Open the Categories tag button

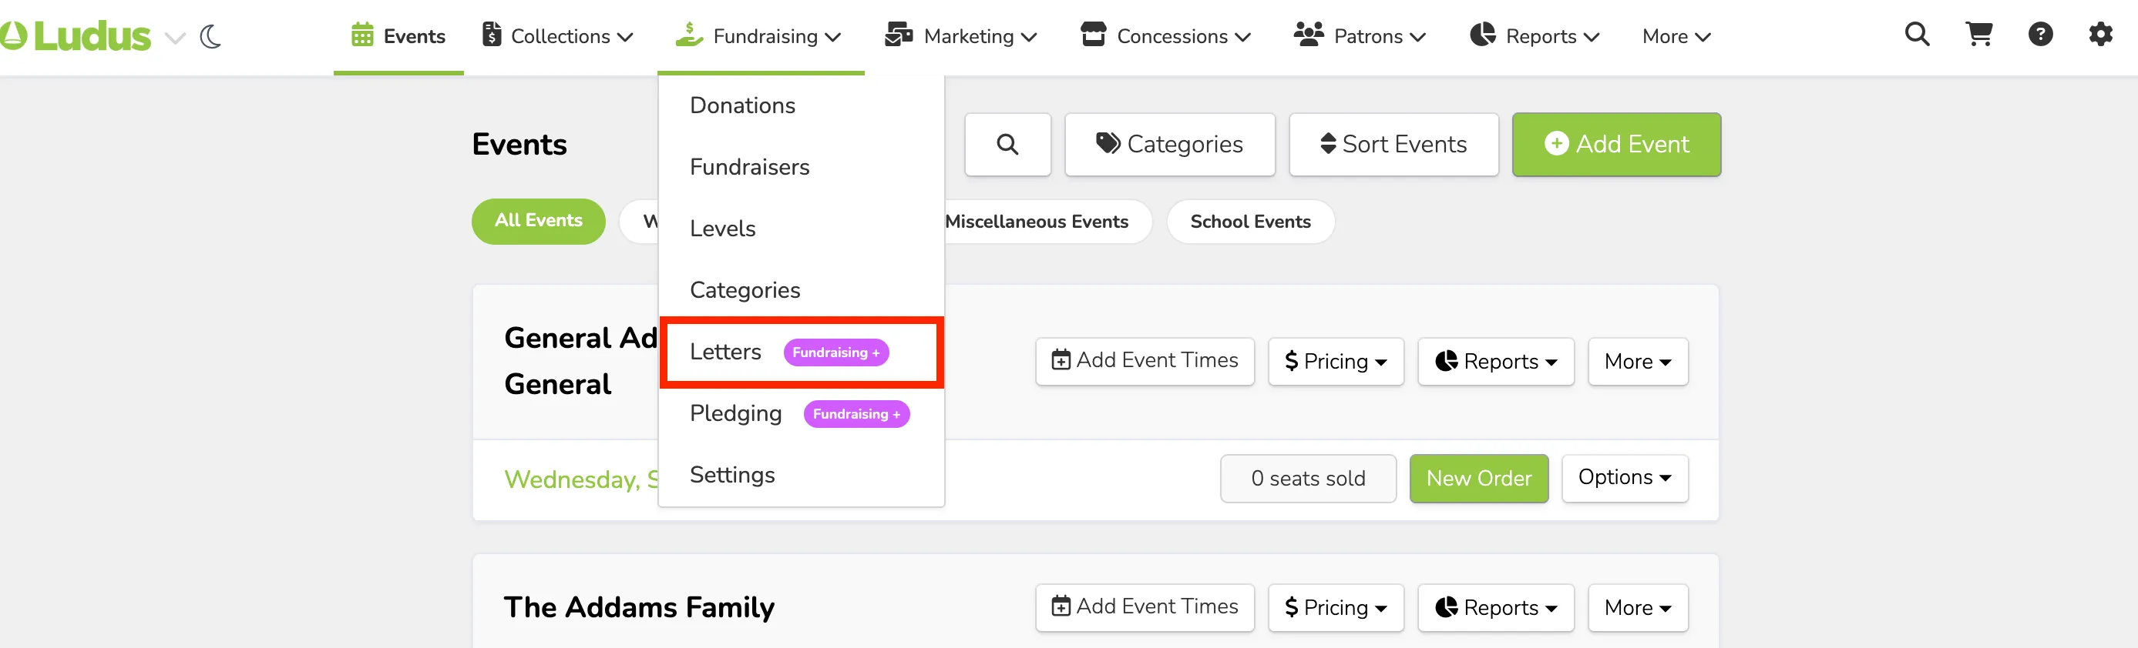click(x=1169, y=144)
